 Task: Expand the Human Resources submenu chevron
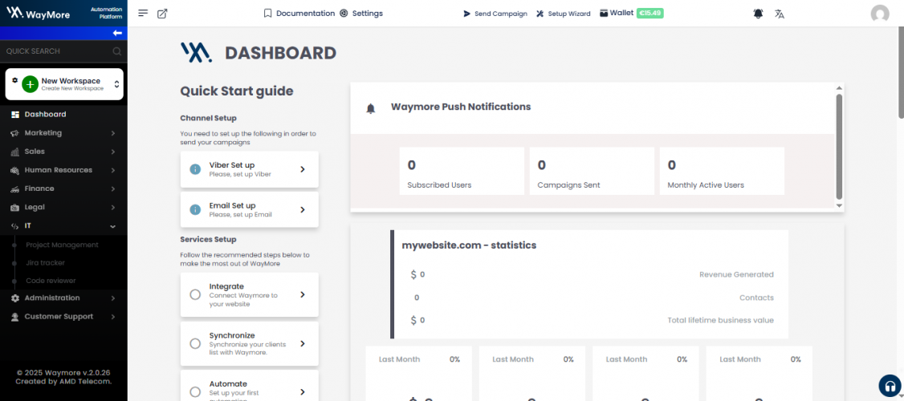pos(113,170)
